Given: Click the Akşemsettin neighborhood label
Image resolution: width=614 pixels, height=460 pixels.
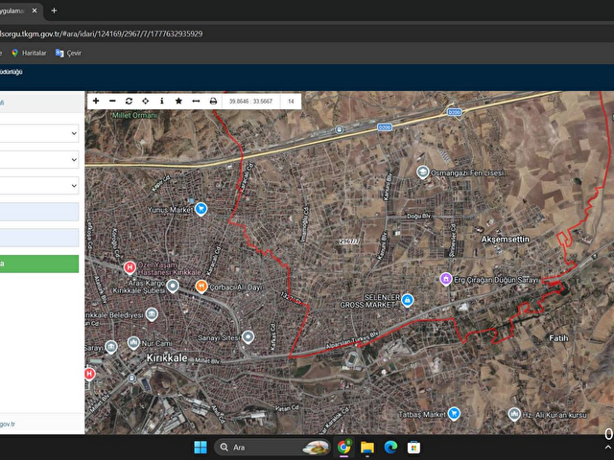Looking at the screenshot, I should [506, 239].
